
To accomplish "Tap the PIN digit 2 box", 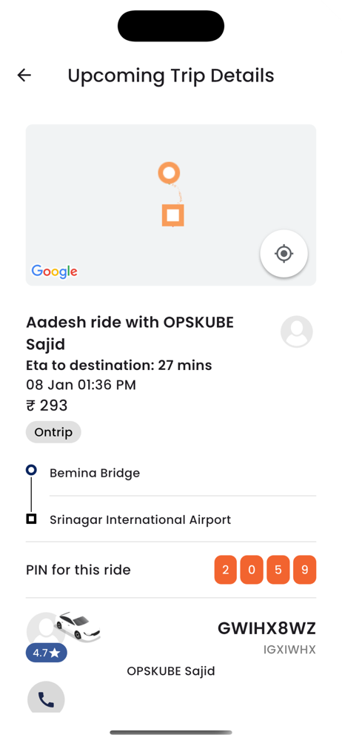I will pyautogui.click(x=225, y=570).
